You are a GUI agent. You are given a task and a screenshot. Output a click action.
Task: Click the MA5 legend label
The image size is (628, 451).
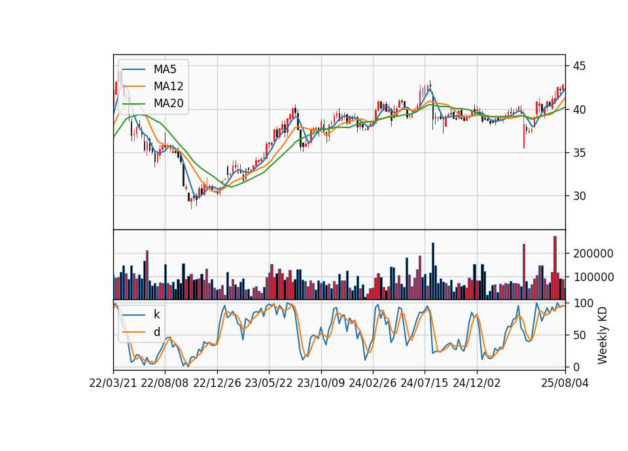[x=165, y=69]
